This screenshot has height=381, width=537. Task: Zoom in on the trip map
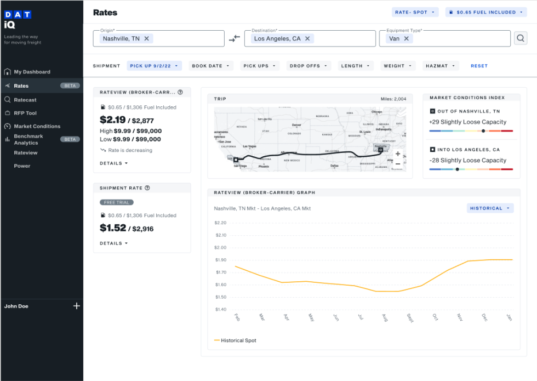pos(398,154)
